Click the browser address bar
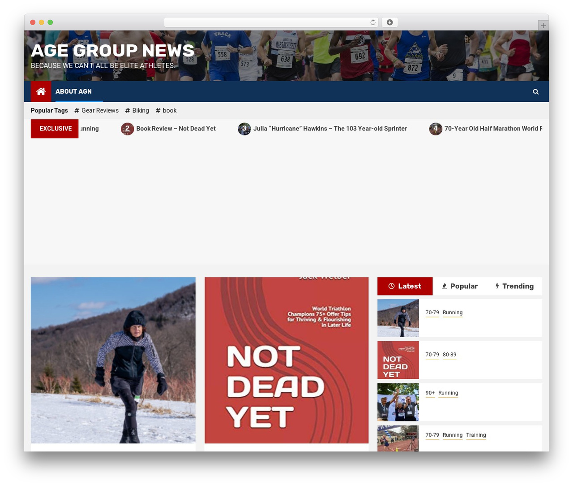Image resolution: width=573 pixels, height=486 pixels. click(271, 22)
